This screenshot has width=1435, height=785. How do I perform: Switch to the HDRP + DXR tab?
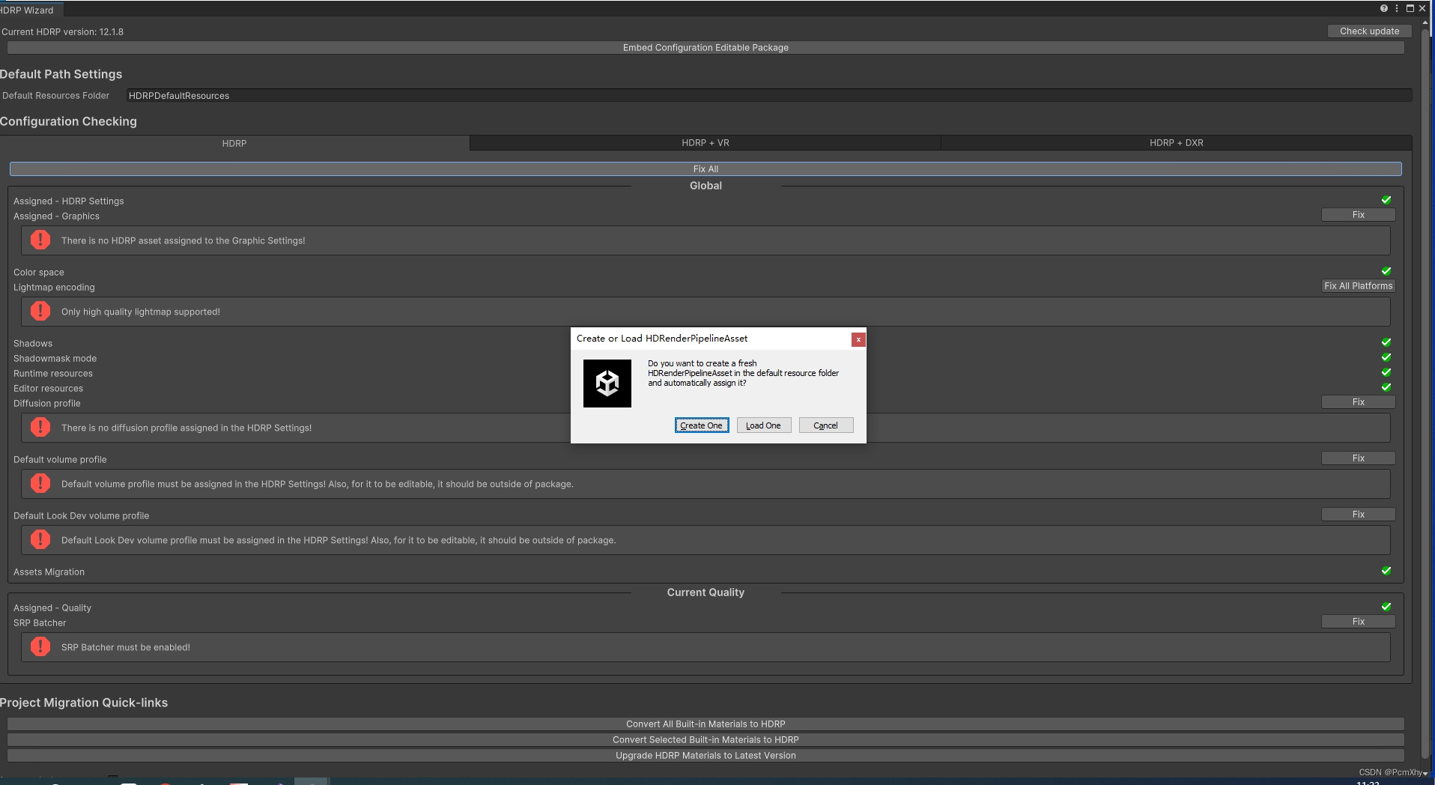(1177, 143)
